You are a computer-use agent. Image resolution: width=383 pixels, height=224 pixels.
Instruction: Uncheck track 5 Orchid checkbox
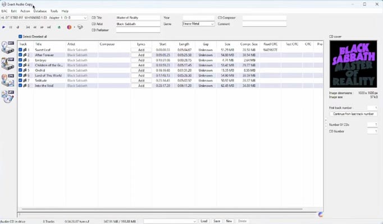[20, 70]
